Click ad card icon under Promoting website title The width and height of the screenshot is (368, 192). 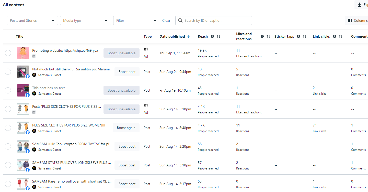coord(34,56)
